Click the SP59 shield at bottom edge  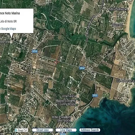pyautogui.click(x=63, y=134)
